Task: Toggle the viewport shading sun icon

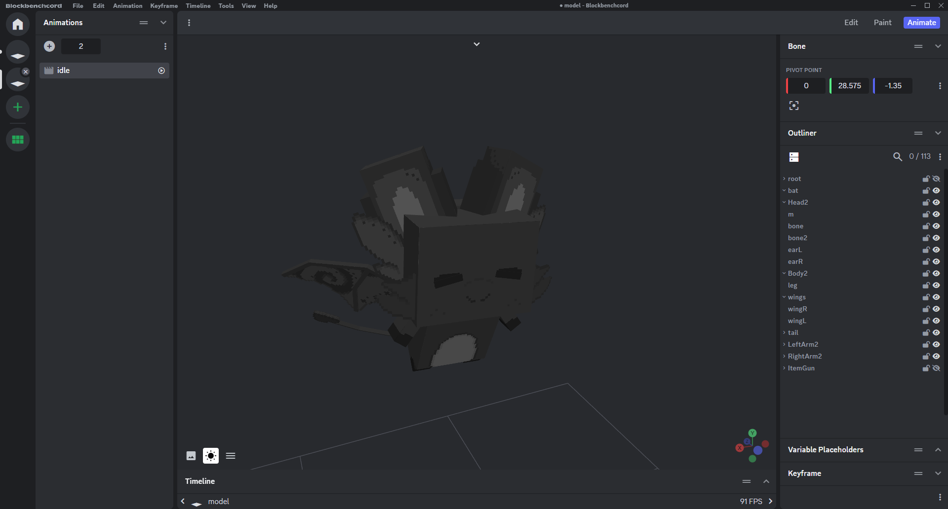Action: point(211,456)
